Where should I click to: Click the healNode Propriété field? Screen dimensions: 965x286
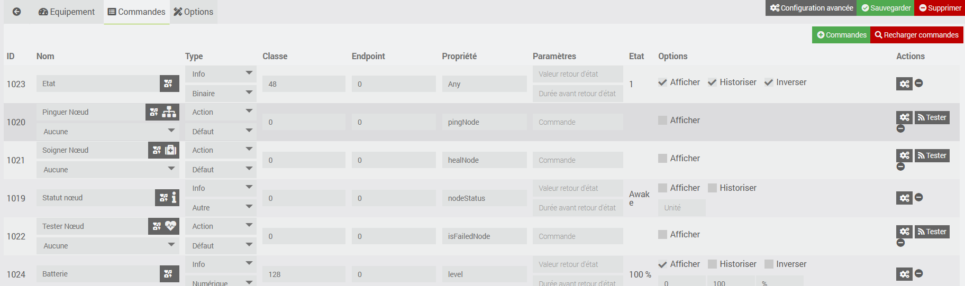pos(484,160)
